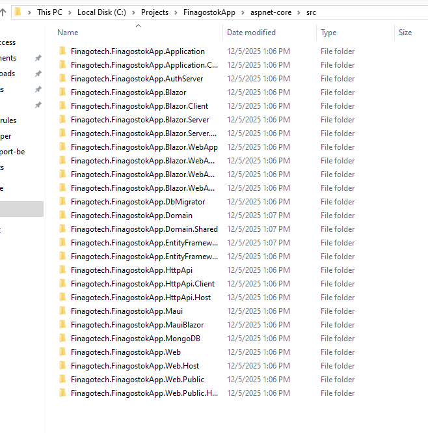Screen dimensions: 428x433
Task: Select the HttpApi.Host folder icon
Action: point(62,298)
